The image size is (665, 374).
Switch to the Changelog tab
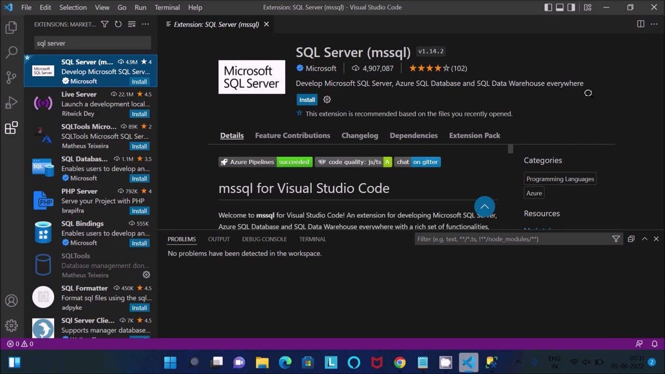coord(360,136)
